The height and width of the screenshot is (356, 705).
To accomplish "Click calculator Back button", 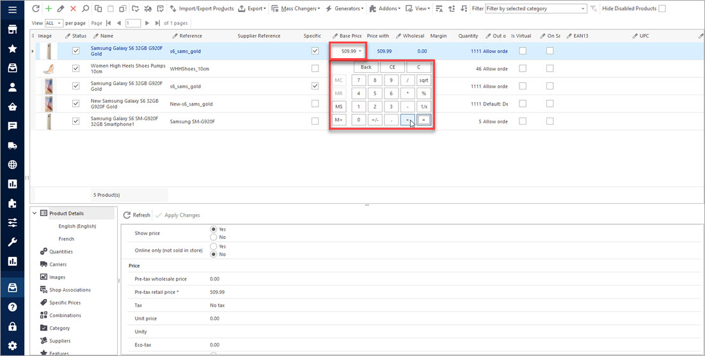I will coord(366,67).
